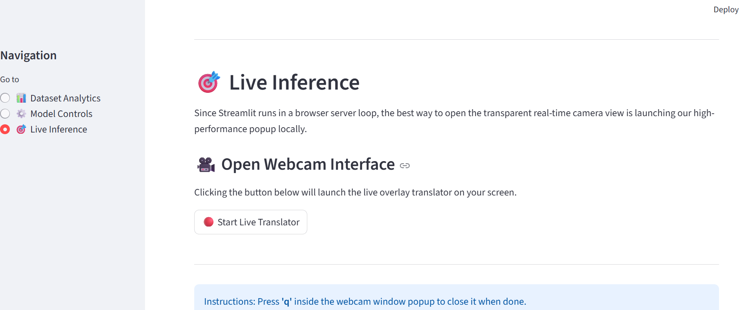Click the Dataset Analytics label text

(x=65, y=98)
